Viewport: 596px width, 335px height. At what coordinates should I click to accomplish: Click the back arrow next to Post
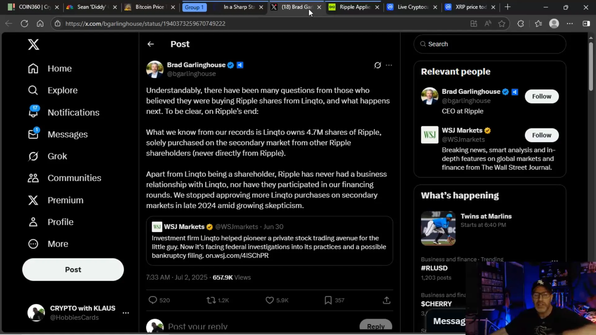(x=151, y=44)
